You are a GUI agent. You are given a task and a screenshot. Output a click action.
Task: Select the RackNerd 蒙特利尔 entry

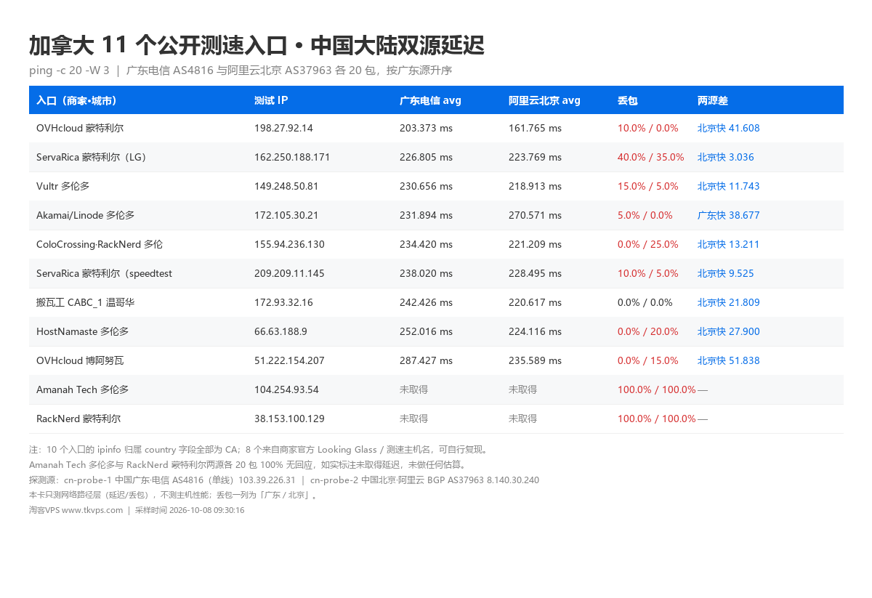(x=78, y=419)
